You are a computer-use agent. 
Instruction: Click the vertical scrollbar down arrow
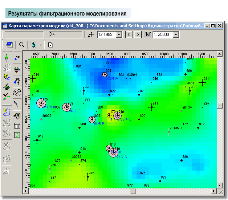pyautogui.click(x=220, y=185)
